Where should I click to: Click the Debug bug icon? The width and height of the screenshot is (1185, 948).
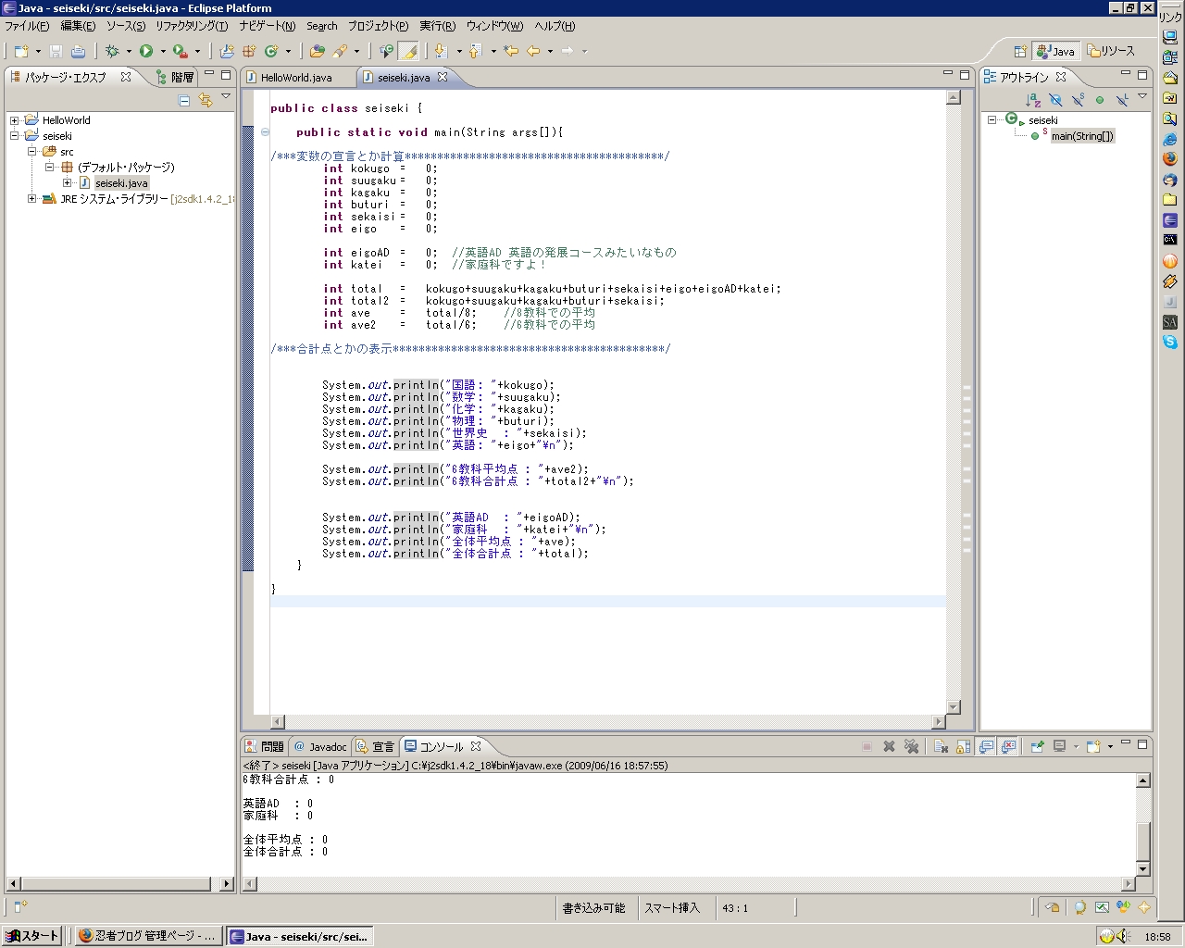coord(112,52)
